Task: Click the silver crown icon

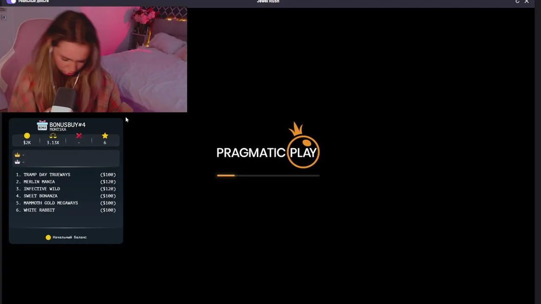Action: click(17, 162)
